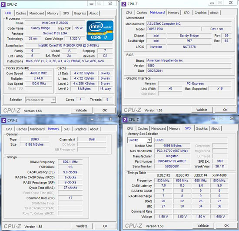Screen dimensions: 239x231
Task: Select the About tab in Memory window
Action: tap(94, 129)
